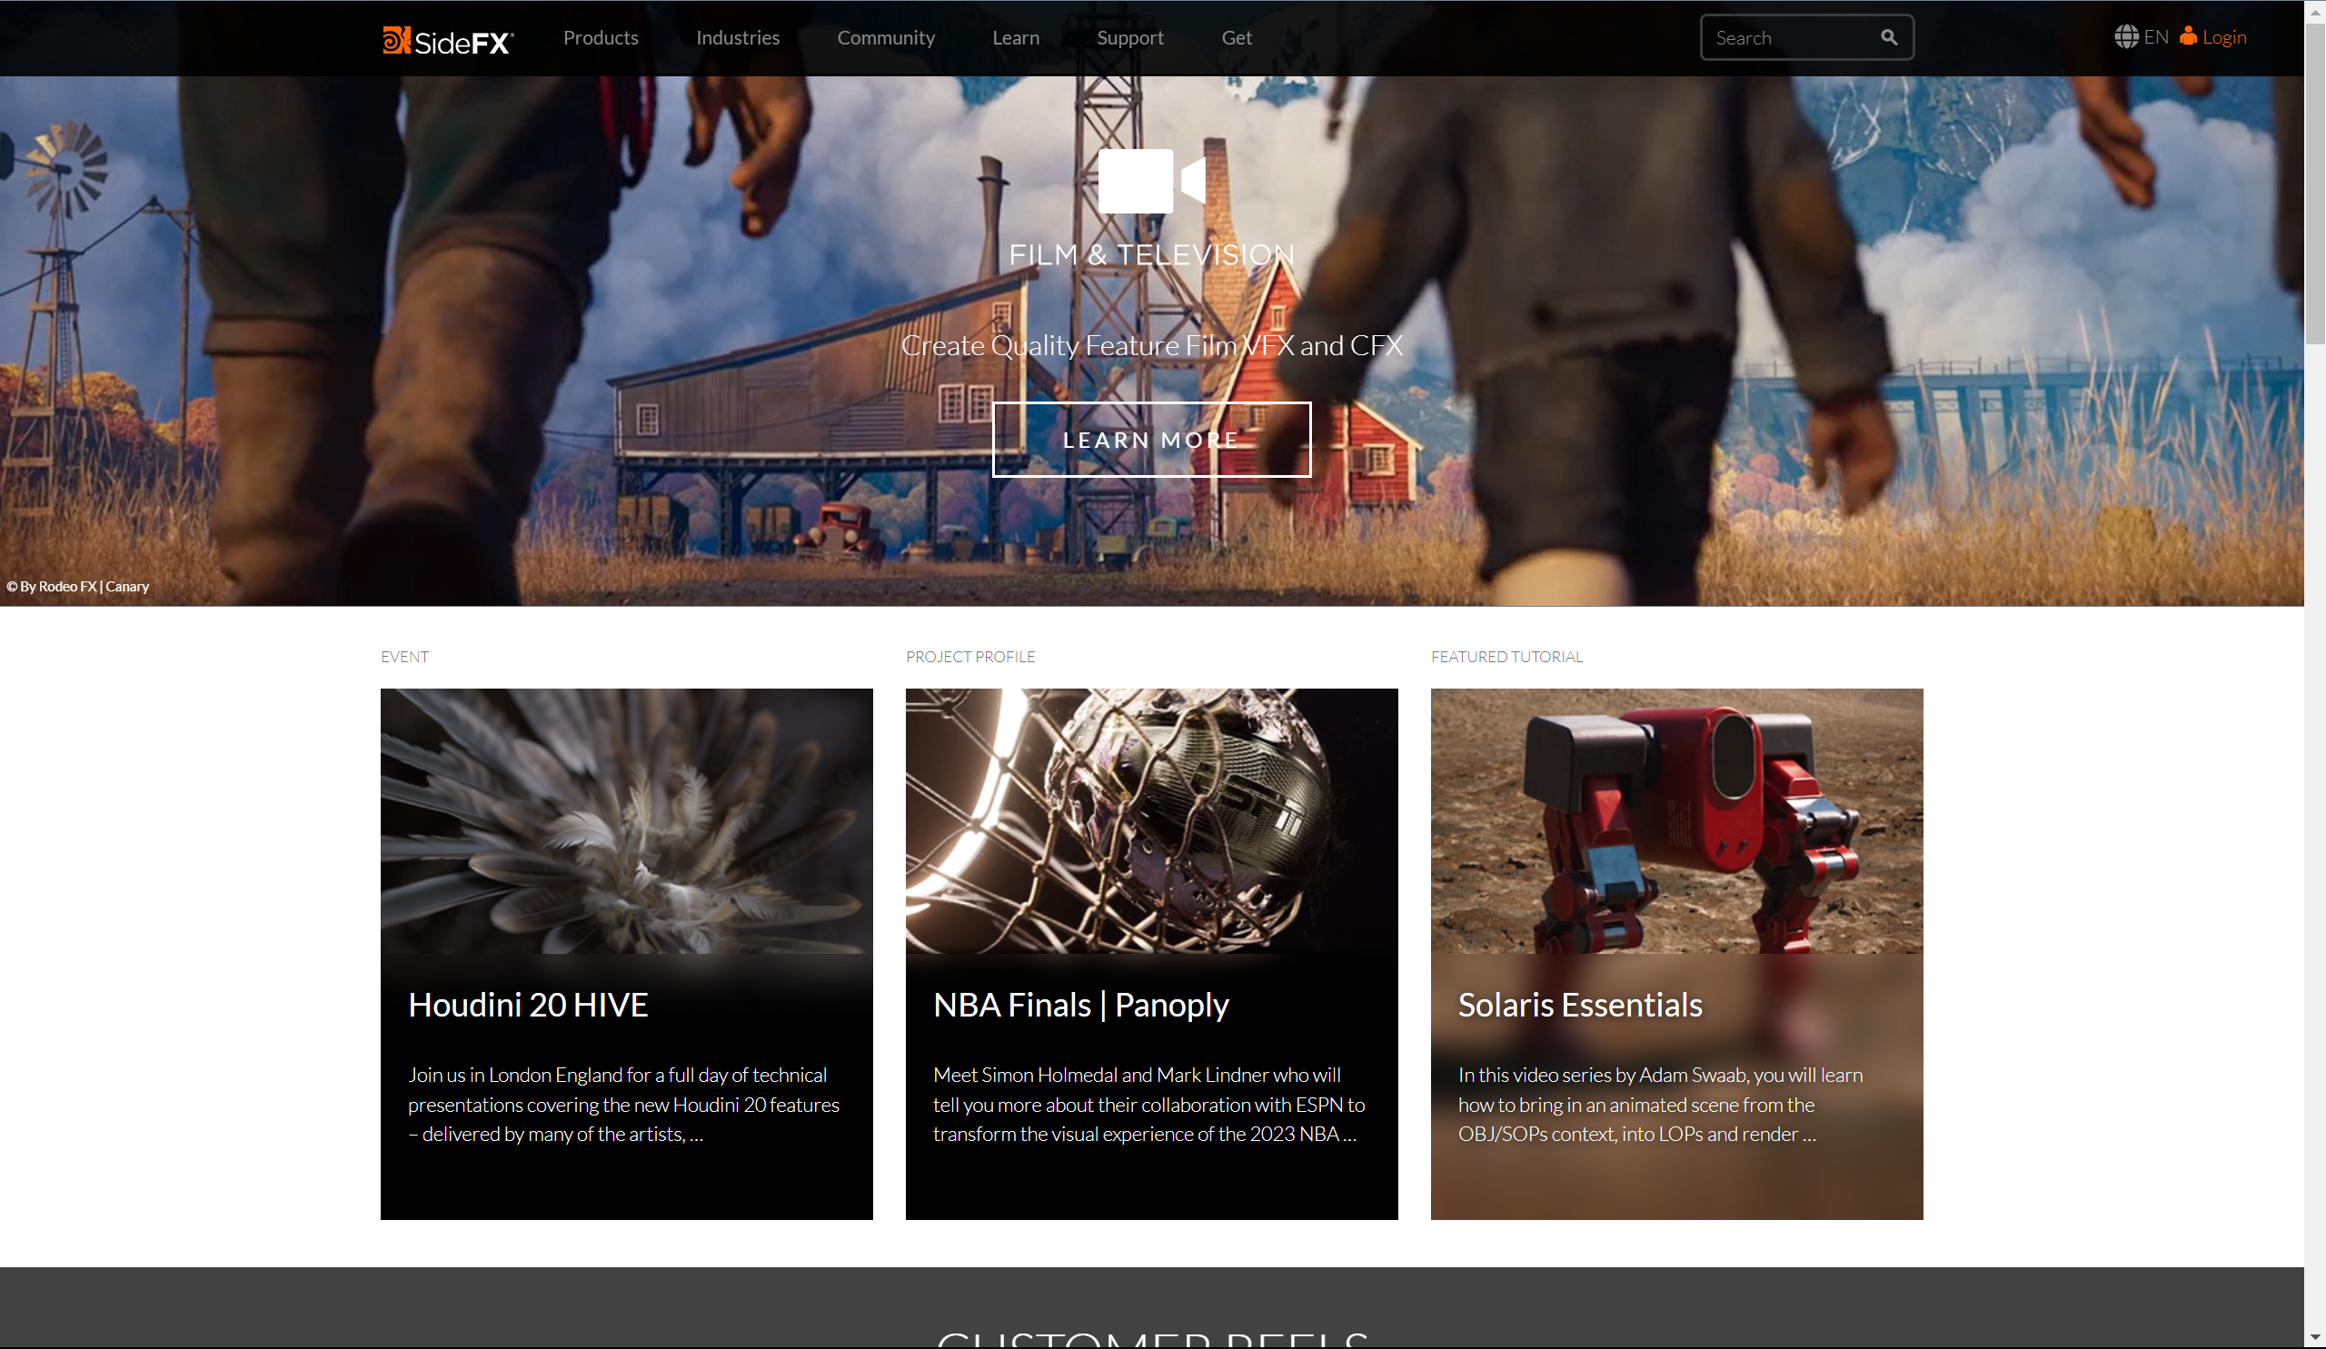Open the Products menu
Viewport: 2326px width, 1349px height.
601,38
